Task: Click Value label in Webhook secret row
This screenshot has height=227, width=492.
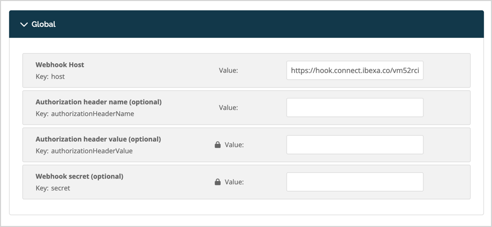Action: click(234, 182)
